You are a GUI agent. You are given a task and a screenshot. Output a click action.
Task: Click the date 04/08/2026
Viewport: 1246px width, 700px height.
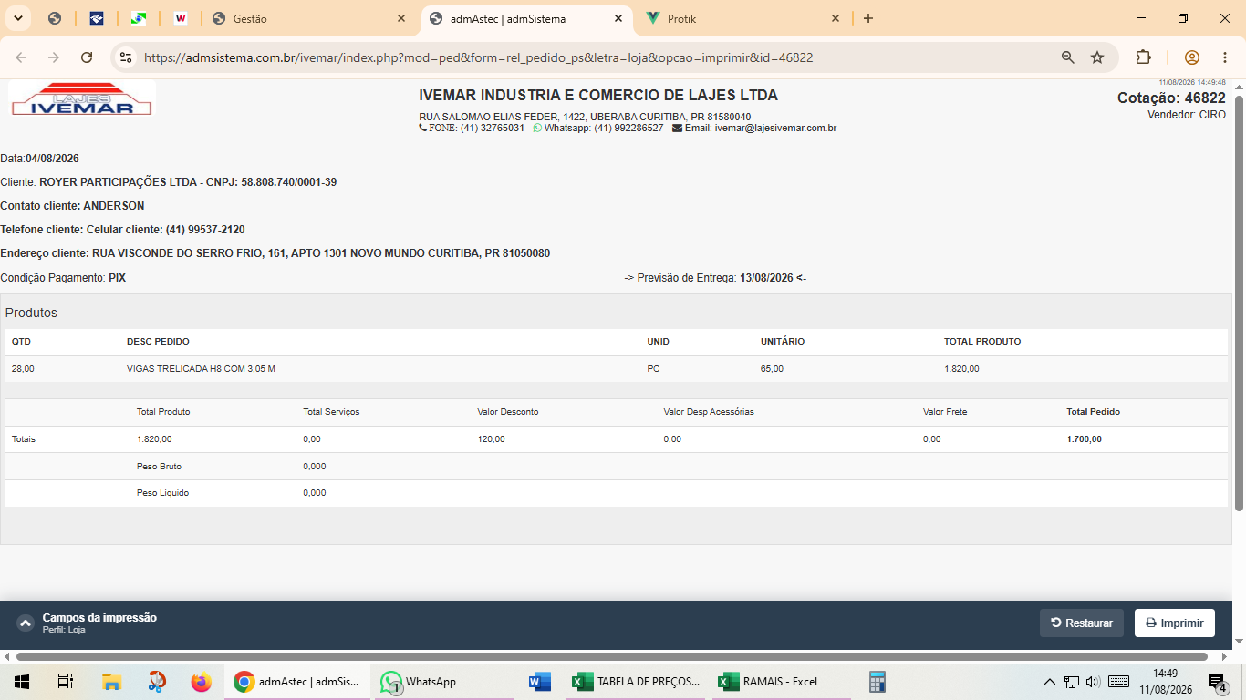[52, 159]
